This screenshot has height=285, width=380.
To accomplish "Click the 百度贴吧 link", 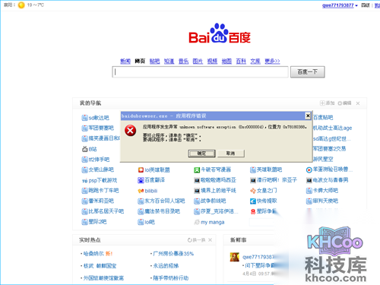I will tap(323, 118).
